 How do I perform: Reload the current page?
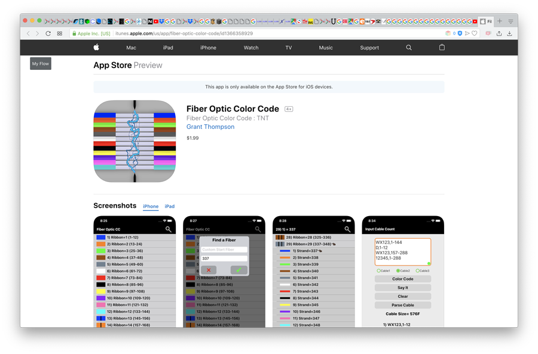point(48,33)
